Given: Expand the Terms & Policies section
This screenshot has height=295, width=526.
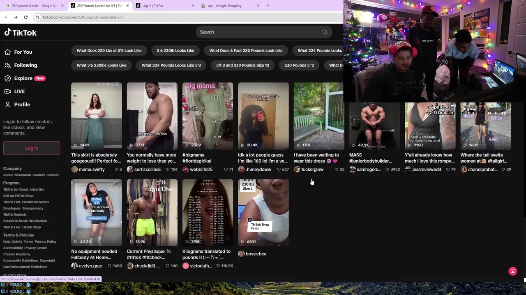Looking at the screenshot, I should [x=18, y=235].
